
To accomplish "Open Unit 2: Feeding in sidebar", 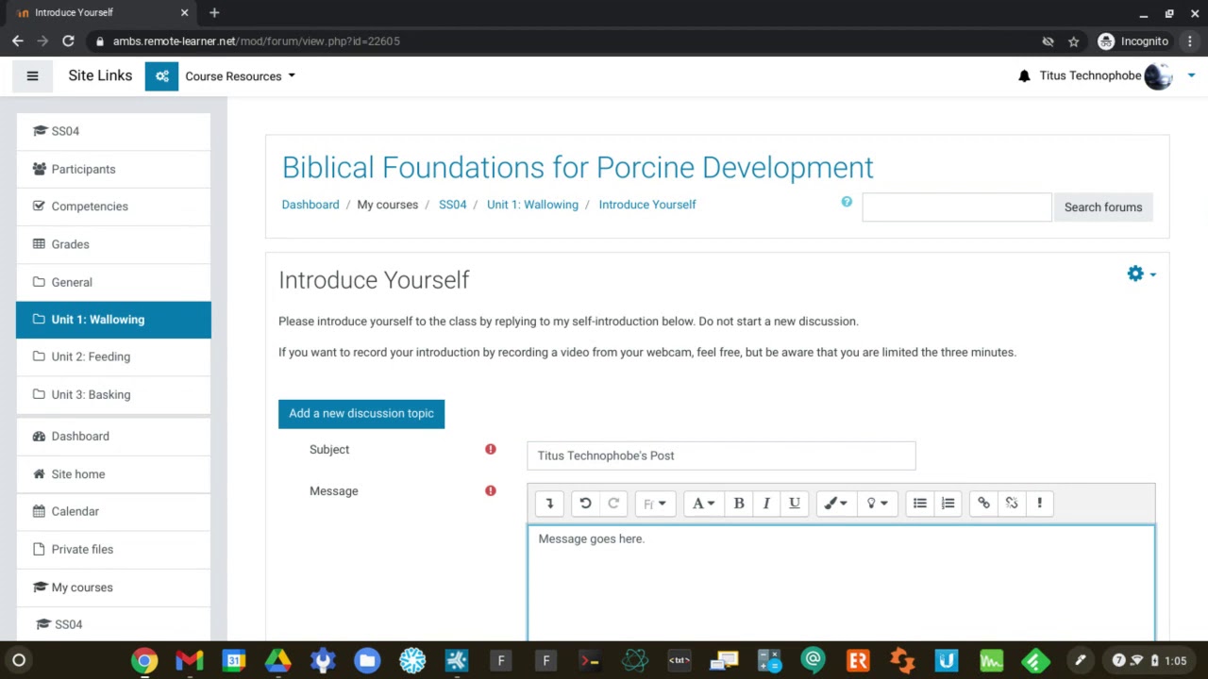I will click(x=91, y=356).
